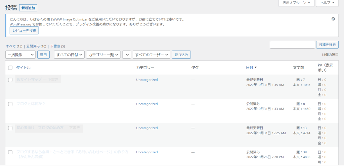Click the 新規追加 button
The height and width of the screenshot is (167, 344).
(28, 8)
